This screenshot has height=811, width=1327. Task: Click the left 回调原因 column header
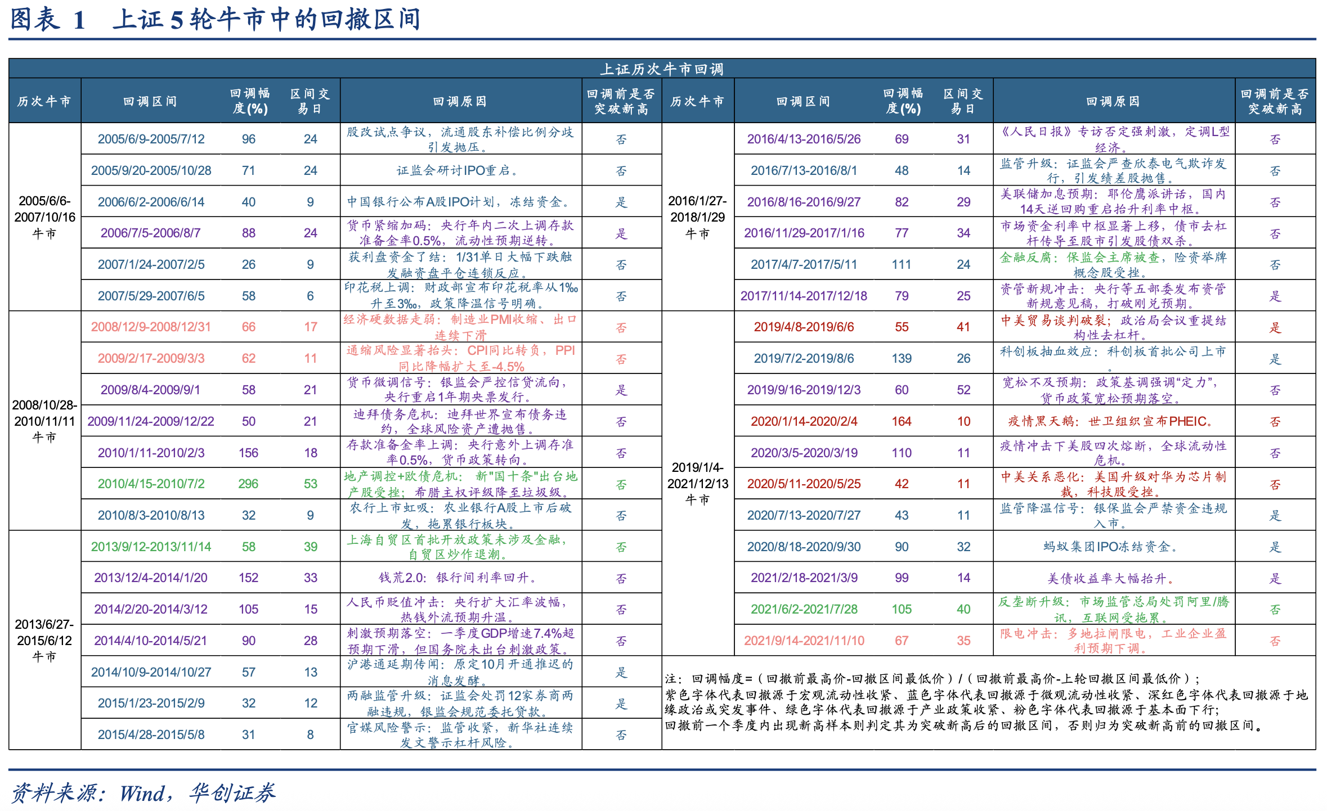(x=460, y=101)
